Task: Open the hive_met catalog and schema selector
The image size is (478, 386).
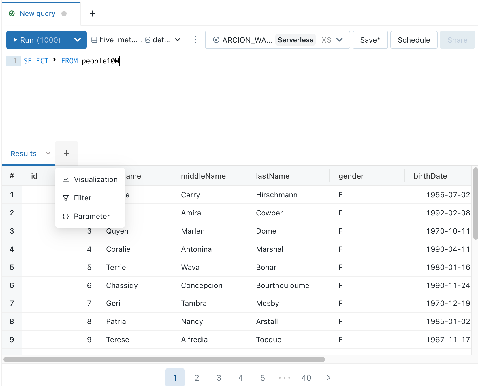Action: [136, 40]
